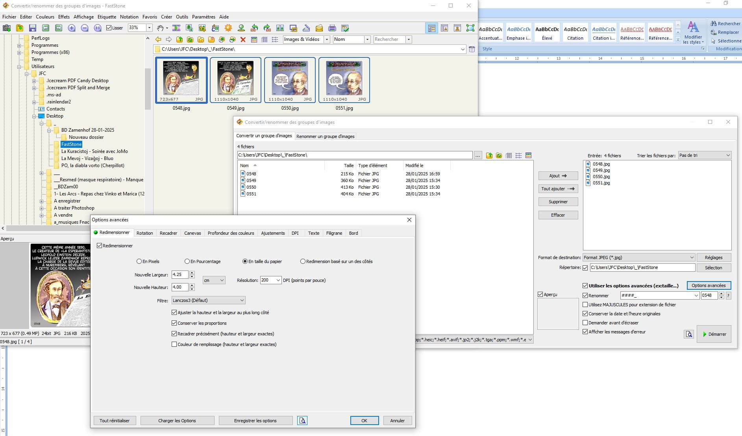Increase Nouvelle Largeur with up spinner

192,273
